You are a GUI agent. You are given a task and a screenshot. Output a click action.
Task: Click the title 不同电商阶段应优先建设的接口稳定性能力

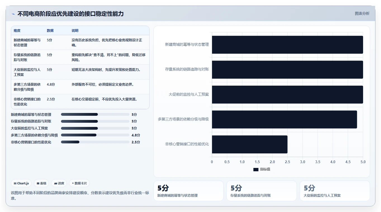(x=70, y=14)
